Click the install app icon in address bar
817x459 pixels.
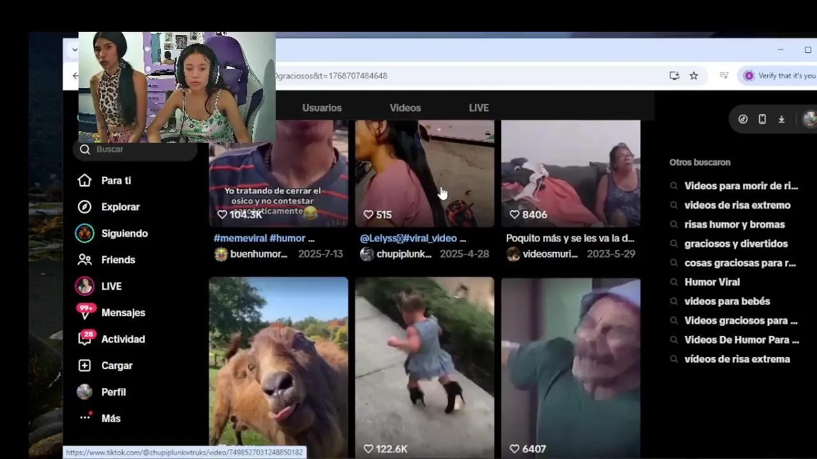674,75
